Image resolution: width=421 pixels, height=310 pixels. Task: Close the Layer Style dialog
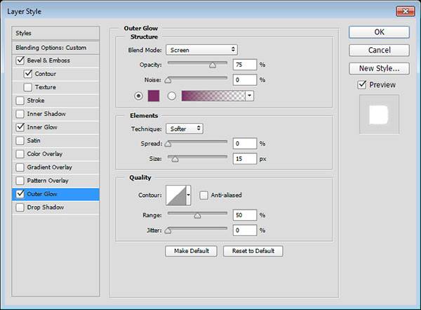coord(403,11)
